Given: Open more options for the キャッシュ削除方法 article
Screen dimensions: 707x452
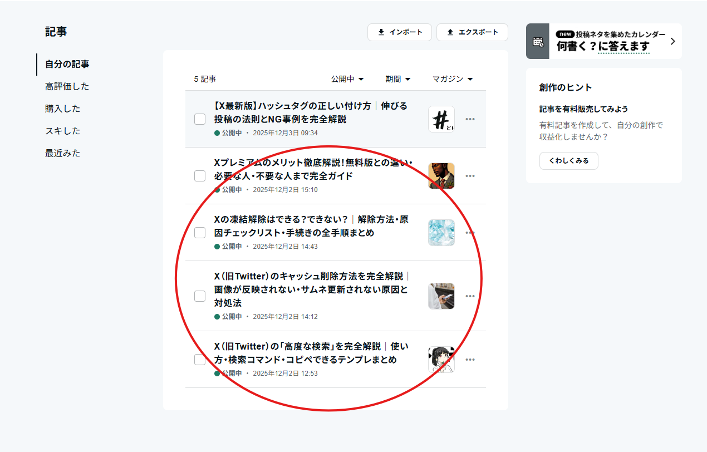Looking at the screenshot, I should 470,296.
